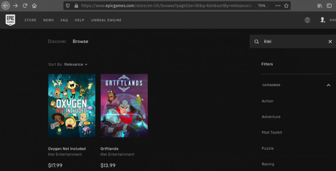This screenshot has height=171, width=336.
Task: Toggle the browser sidebar icon
Action: coord(329,6)
